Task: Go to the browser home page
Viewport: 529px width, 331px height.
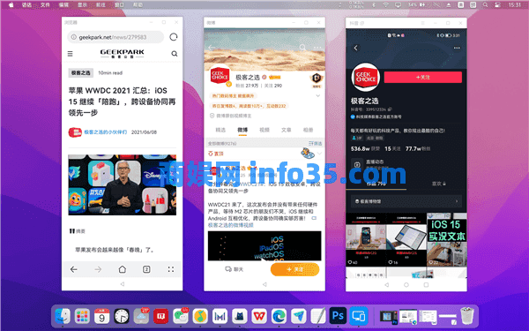Action: [123, 269]
